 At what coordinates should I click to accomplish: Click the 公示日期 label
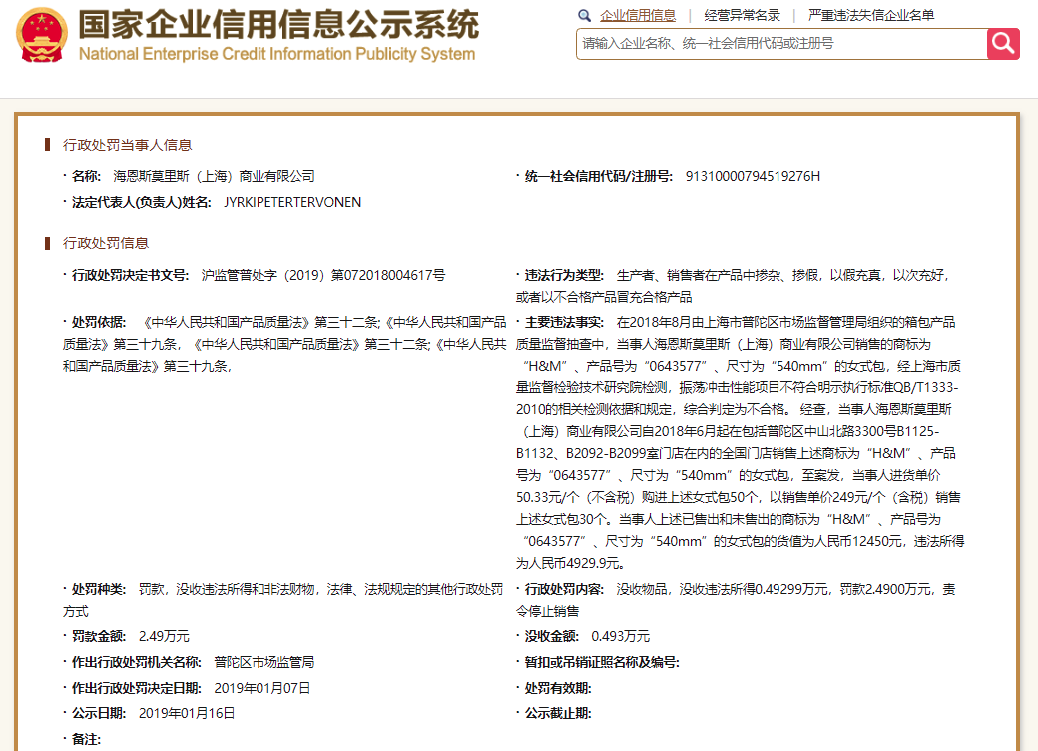(x=99, y=713)
